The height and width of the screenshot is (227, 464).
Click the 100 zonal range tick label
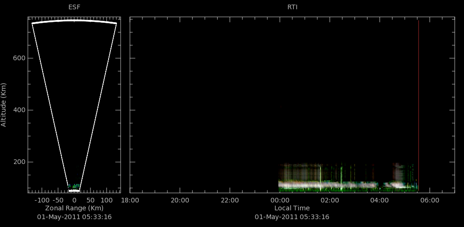[107, 201]
